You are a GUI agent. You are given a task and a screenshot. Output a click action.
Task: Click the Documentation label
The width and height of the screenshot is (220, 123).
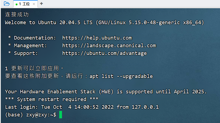pos(35,38)
